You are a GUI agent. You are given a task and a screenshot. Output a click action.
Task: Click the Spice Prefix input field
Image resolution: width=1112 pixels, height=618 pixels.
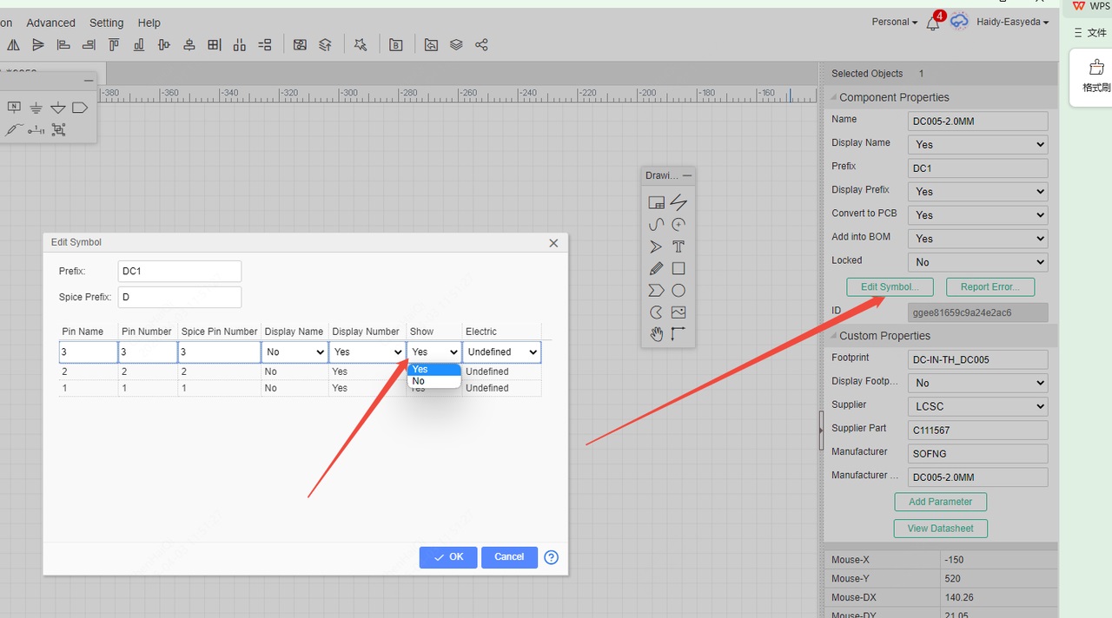click(179, 298)
